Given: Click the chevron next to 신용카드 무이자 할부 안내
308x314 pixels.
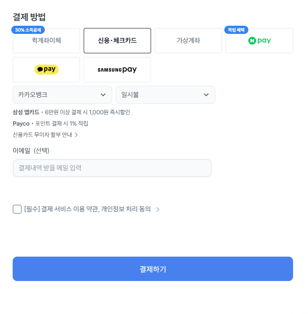Looking at the screenshot, I should (76, 135).
